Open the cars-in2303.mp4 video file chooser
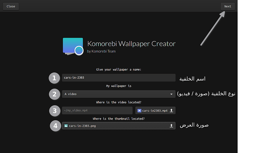This screenshot has width=255, height=153. pyautogui.click(x=155, y=110)
